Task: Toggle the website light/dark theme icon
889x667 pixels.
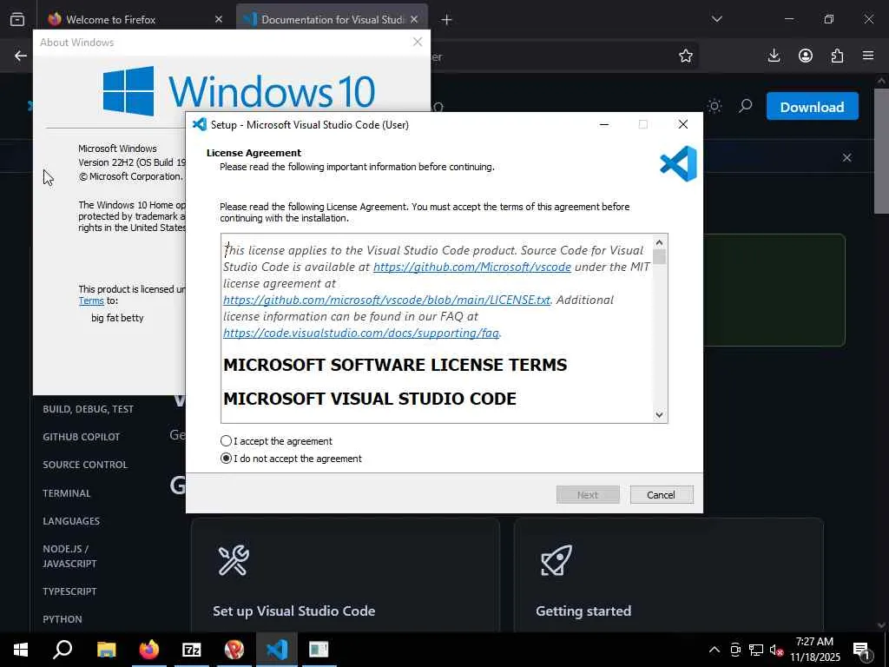Action: (x=714, y=106)
